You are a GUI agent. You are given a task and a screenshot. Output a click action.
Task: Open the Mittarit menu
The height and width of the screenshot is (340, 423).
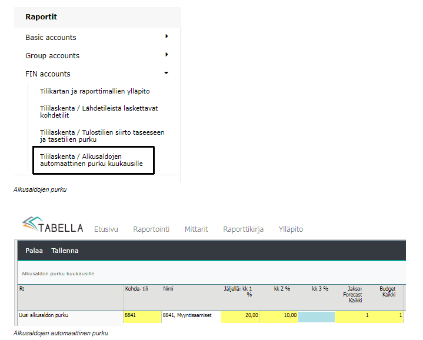tap(196, 229)
